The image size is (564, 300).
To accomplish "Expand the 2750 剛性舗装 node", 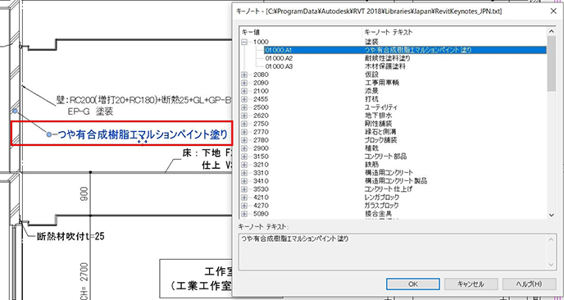I will tap(244, 124).
